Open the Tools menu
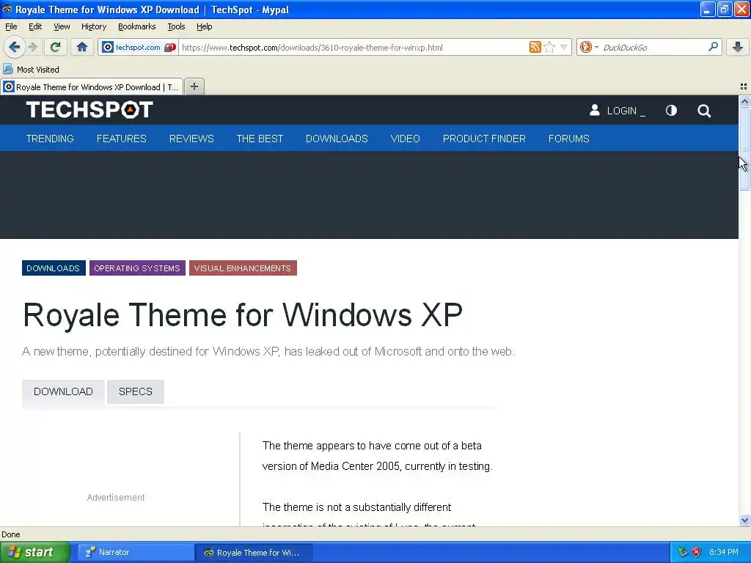 point(176,26)
